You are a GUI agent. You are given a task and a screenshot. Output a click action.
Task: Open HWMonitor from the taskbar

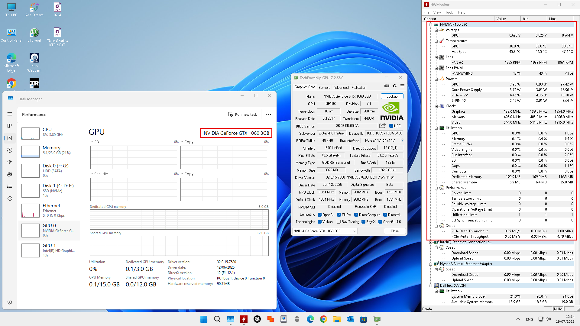(244, 319)
